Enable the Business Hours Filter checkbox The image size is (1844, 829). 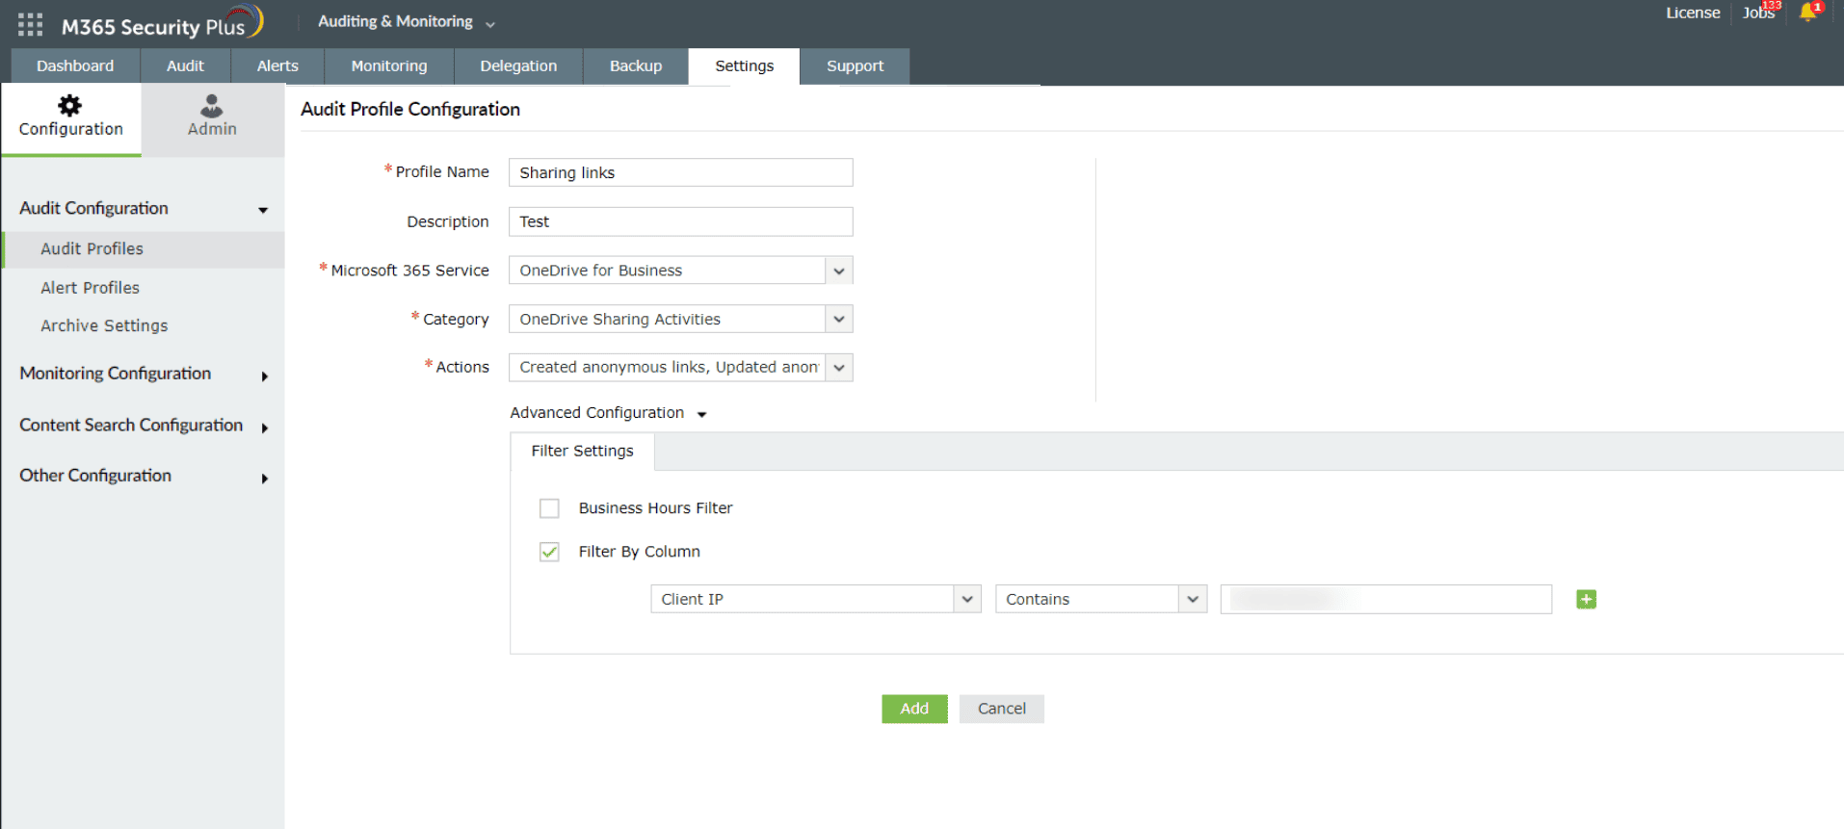coord(549,508)
